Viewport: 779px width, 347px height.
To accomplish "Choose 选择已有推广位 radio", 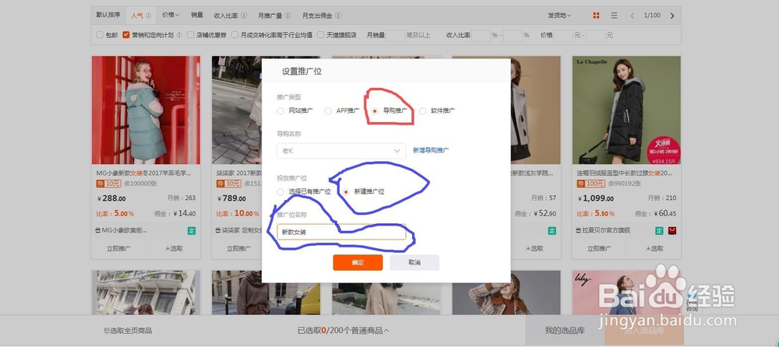I will pos(280,191).
